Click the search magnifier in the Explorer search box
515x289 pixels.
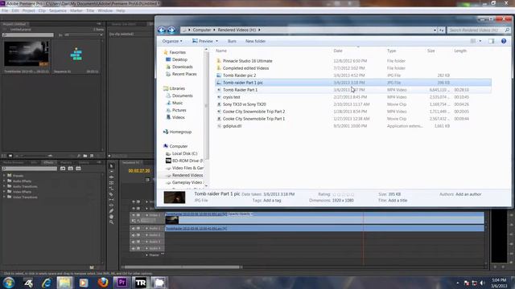pos(507,31)
